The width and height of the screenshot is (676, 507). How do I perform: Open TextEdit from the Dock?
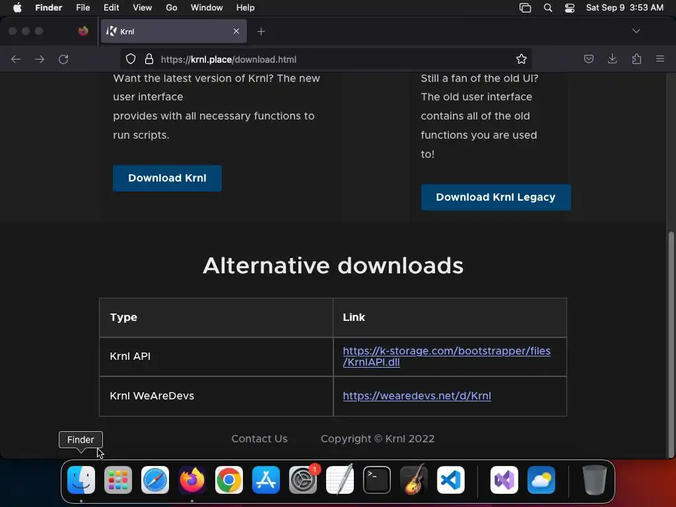click(x=340, y=480)
